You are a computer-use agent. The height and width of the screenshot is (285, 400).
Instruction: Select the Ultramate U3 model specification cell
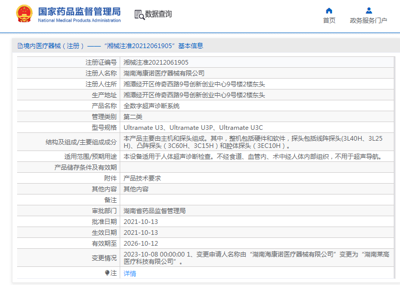click(193, 127)
